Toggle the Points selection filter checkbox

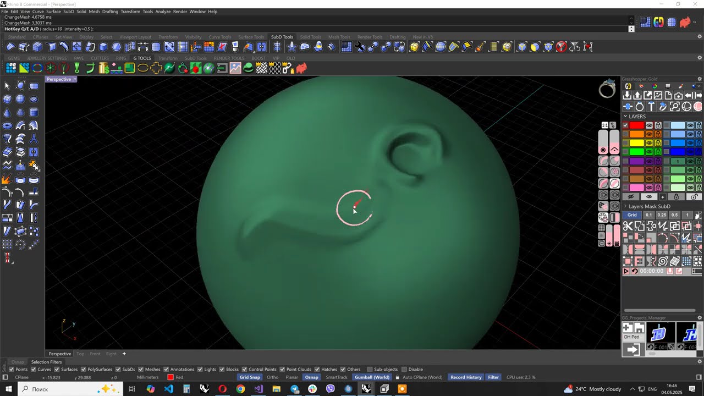click(x=12, y=370)
